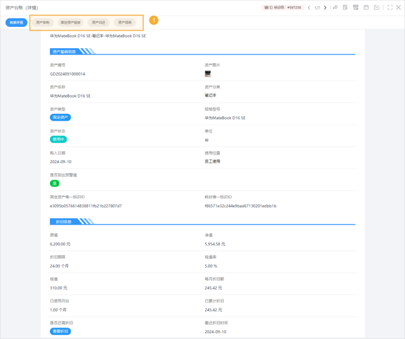Image resolution: width=405 pixels, height=339 pixels.
Task: Click the calendar-style icon in header
Action: coord(366,8)
